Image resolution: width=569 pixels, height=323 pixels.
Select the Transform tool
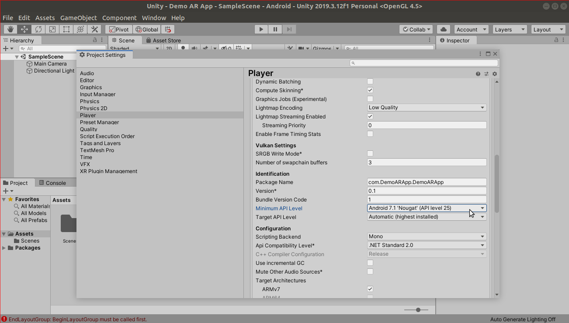pos(80,29)
